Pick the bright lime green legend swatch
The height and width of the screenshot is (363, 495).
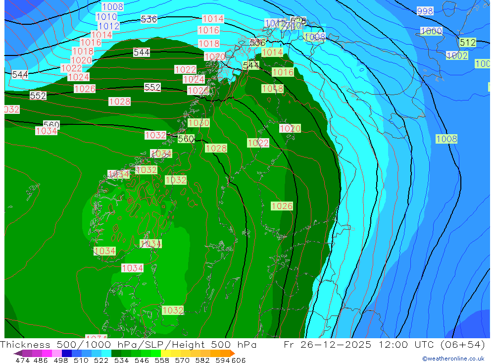pyautogui.click(x=156, y=353)
